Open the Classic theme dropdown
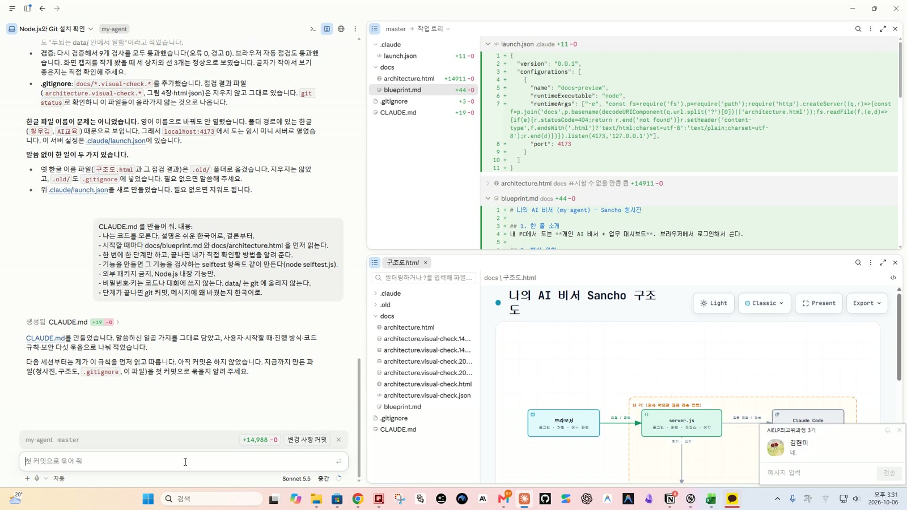The height and width of the screenshot is (510, 907). 764,303
